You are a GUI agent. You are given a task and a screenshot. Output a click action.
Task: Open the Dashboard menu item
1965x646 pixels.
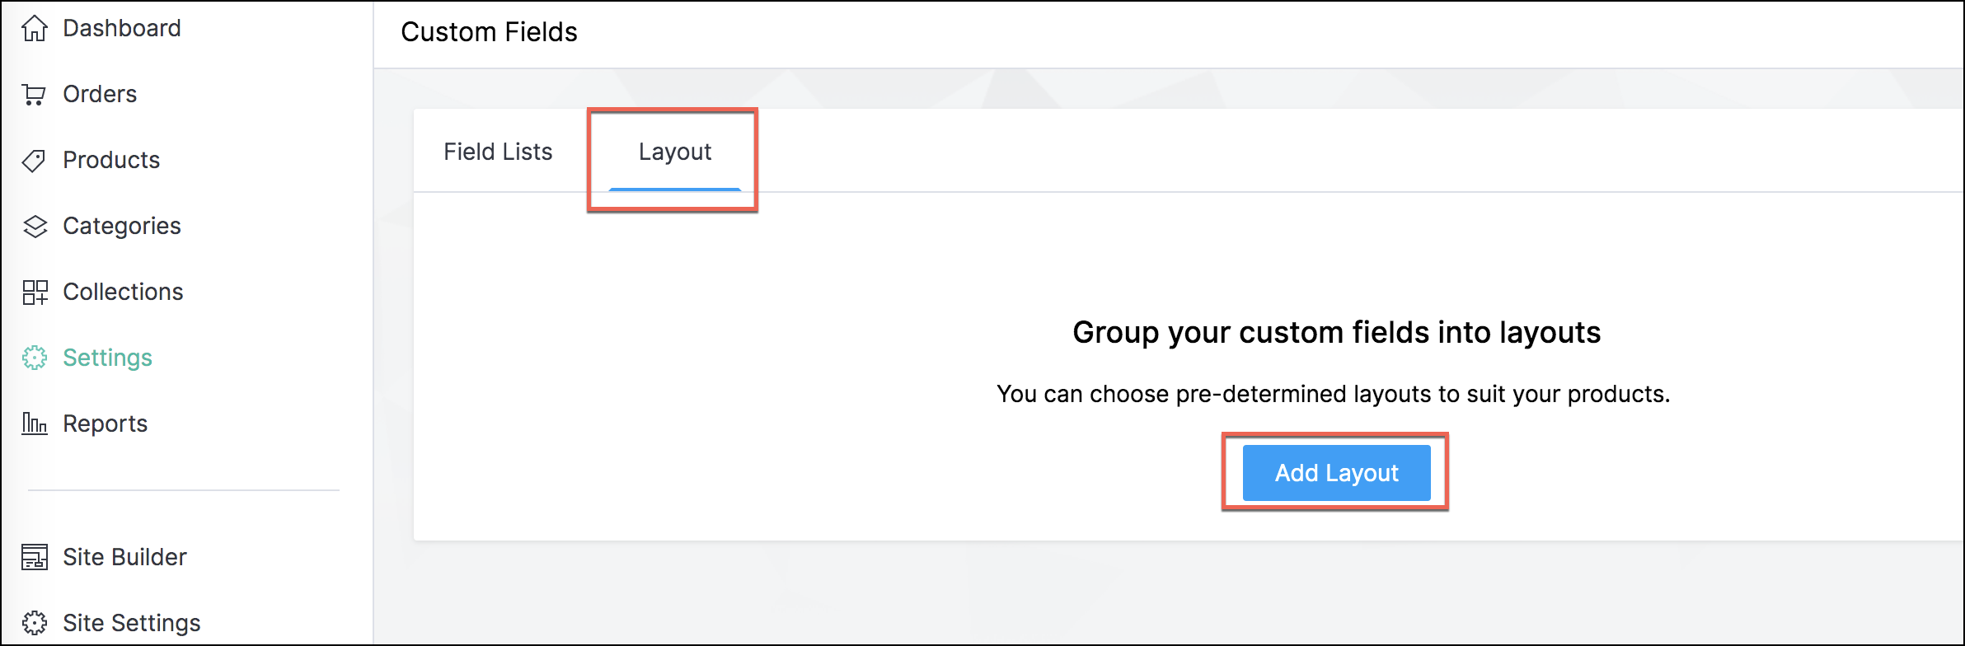click(122, 28)
